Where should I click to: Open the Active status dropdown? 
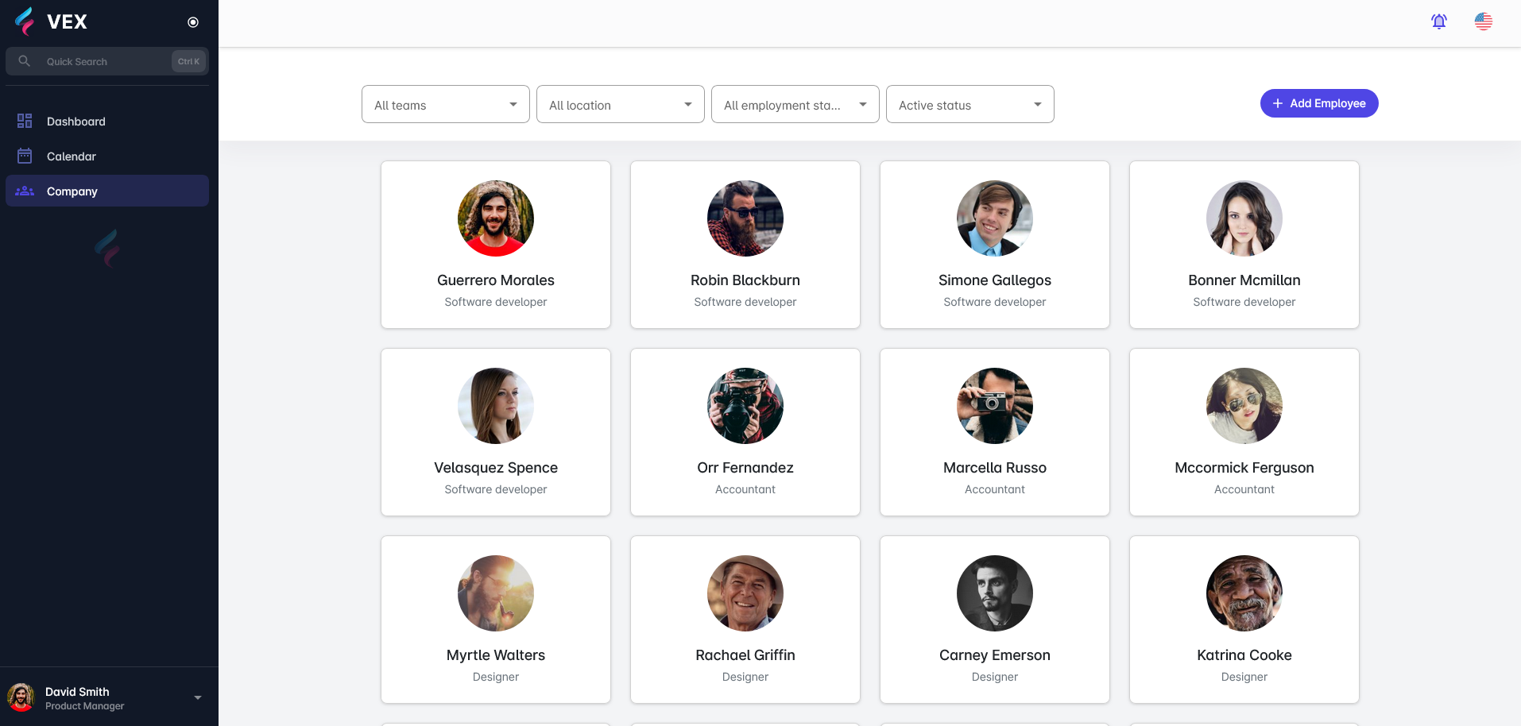969,104
